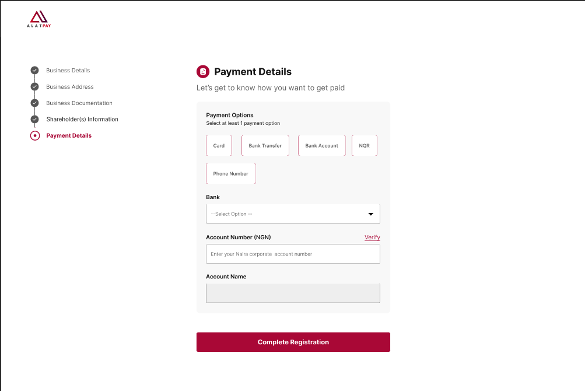Click the Payment Details active step icon

tap(34, 135)
